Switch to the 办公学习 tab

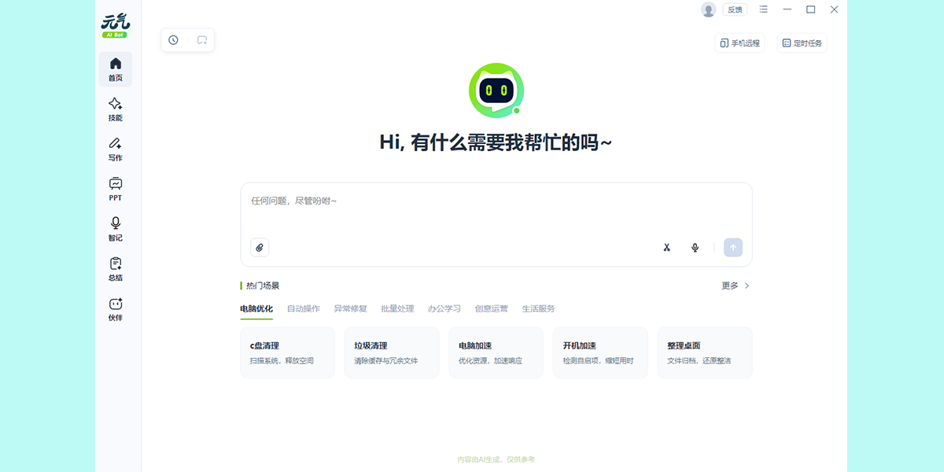point(444,308)
